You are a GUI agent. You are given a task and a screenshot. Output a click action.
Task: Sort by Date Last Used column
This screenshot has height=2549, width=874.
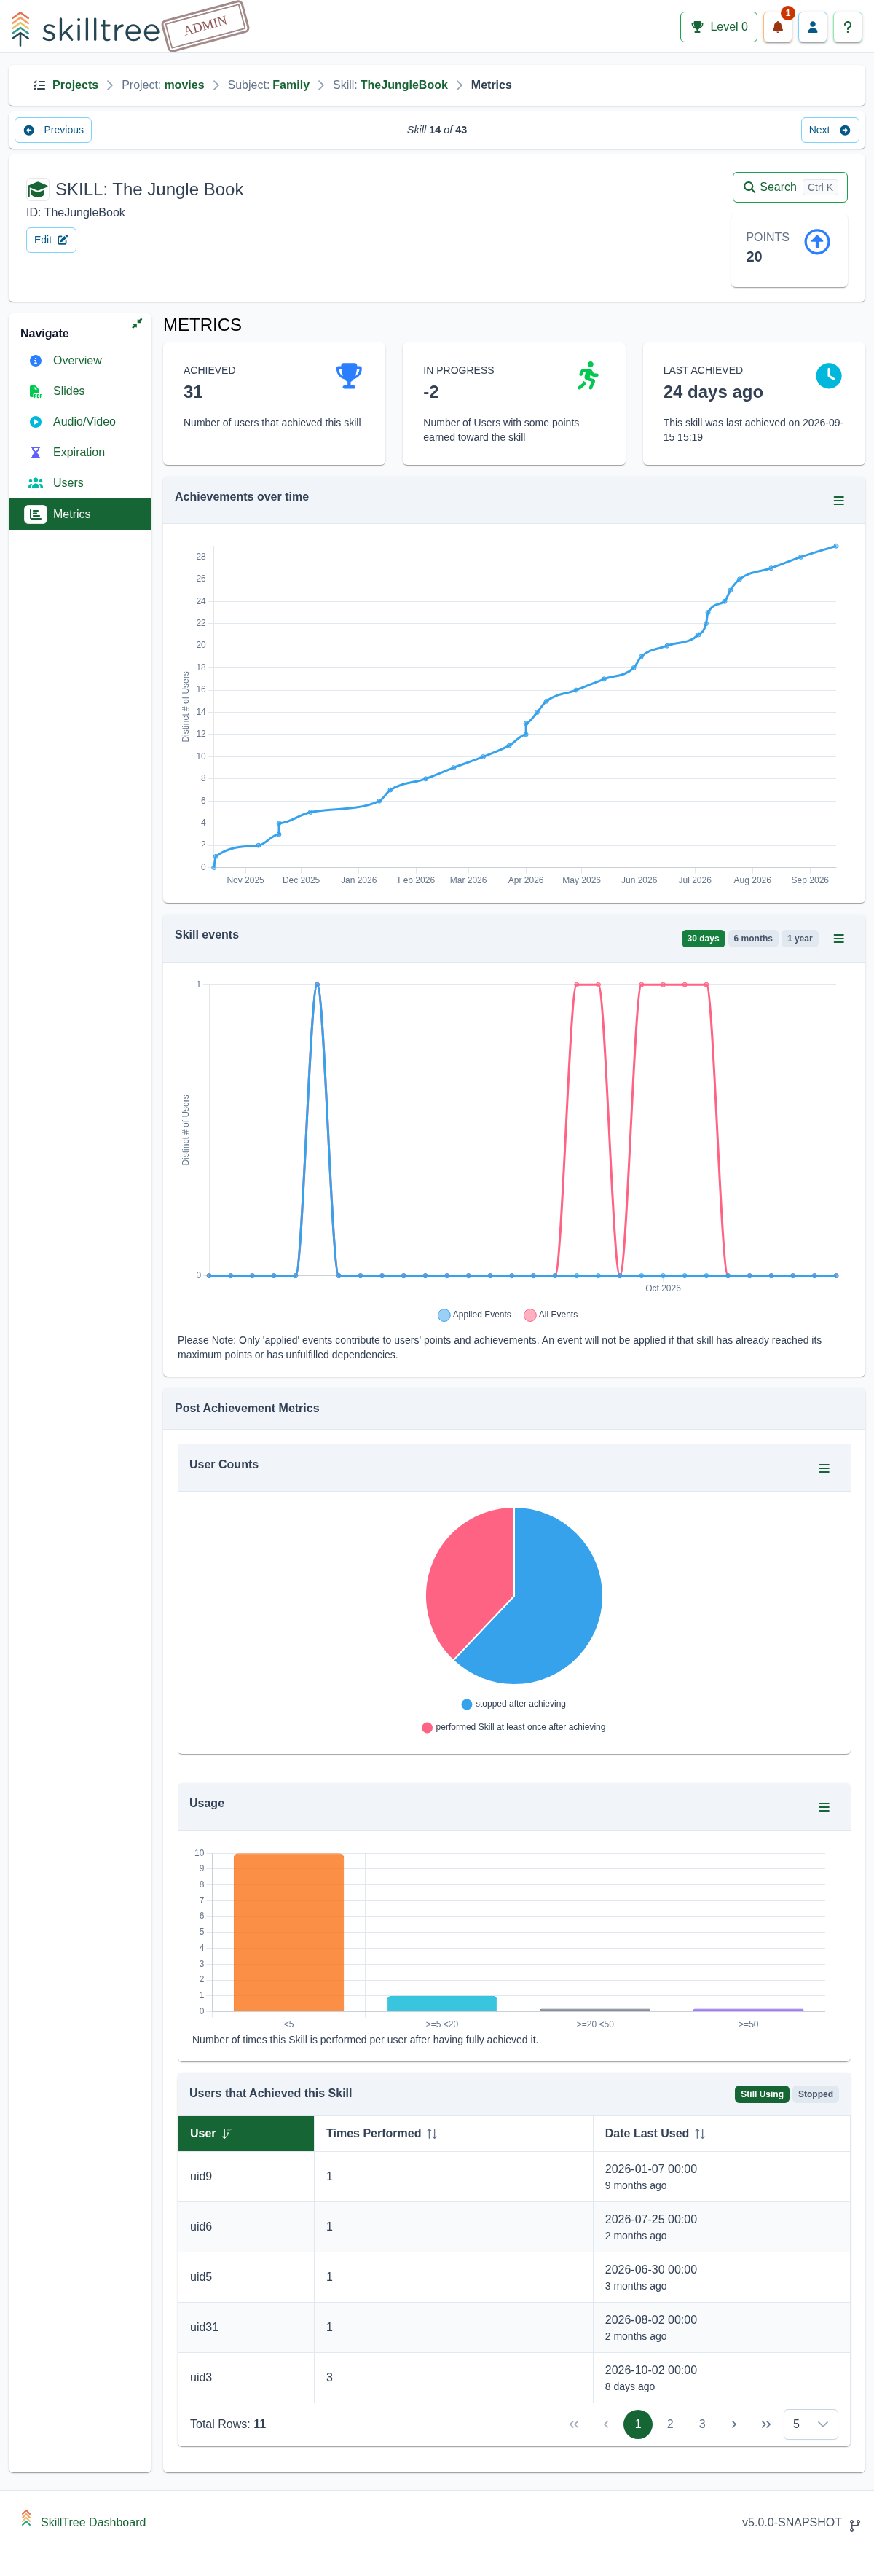(721, 2134)
